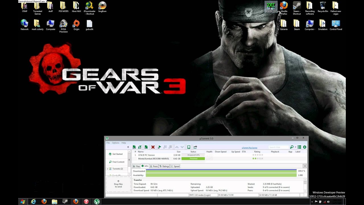Open the PS3 MODS desktop folder
Viewport: 364px width, 205px height.
[63, 7]
